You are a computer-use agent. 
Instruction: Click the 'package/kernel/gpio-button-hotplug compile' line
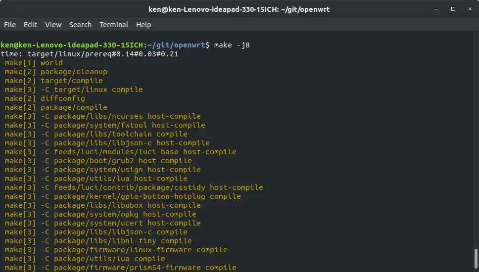pos(123,196)
